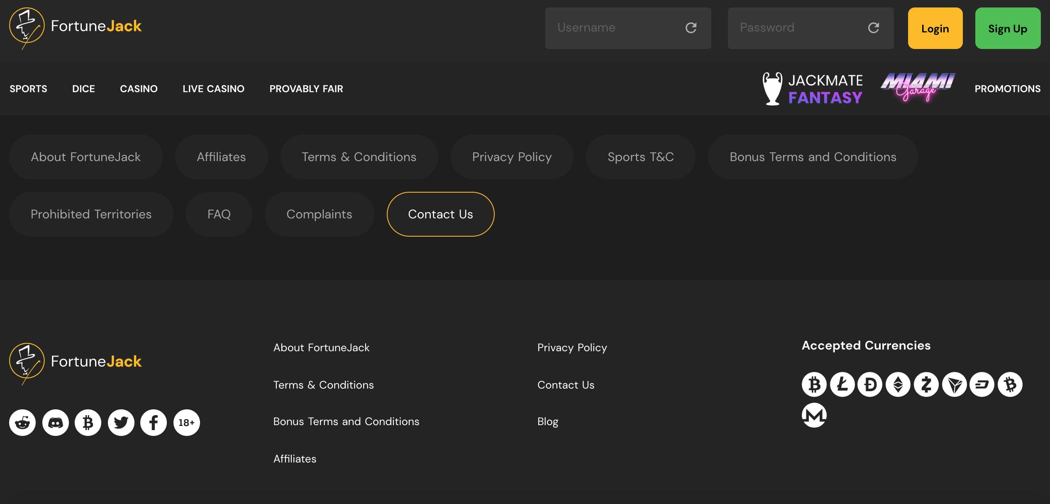Image resolution: width=1050 pixels, height=504 pixels.
Task: Click the Bitcoin Cash tilted B icon
Action: [x=1010, y=384]
